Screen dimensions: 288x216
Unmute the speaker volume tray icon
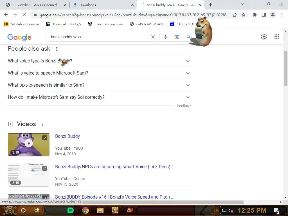231,211
